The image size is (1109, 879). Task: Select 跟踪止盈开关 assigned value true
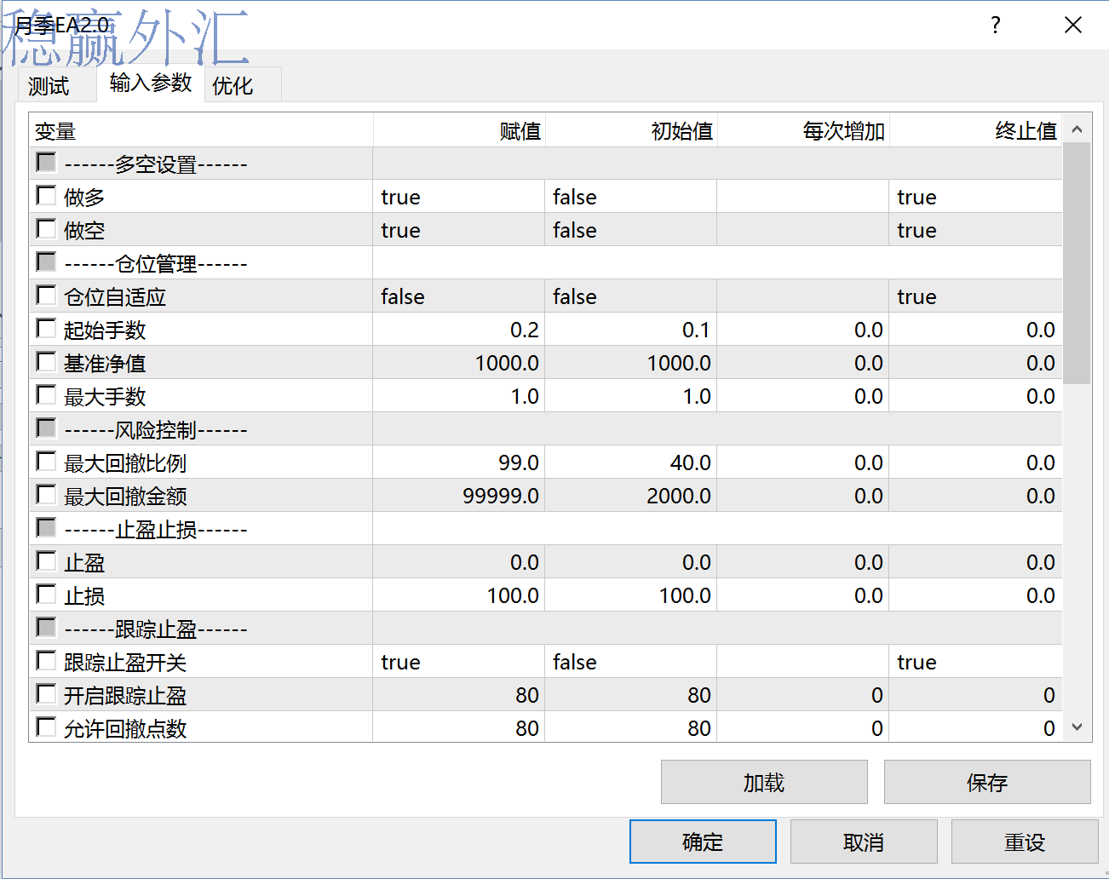pyautogui.click(x=458, y=662)
